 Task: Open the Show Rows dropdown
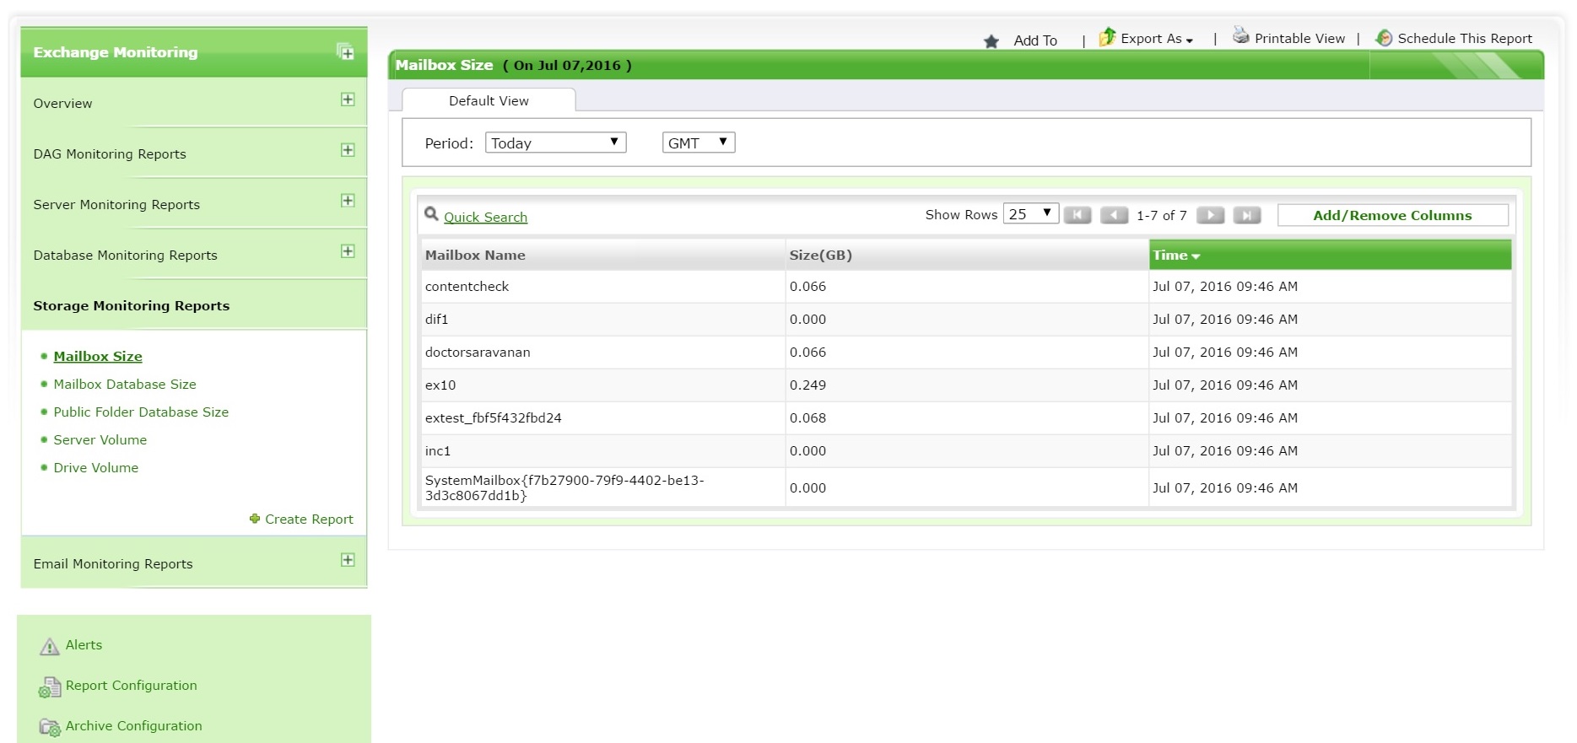[x=1030, y=213]
